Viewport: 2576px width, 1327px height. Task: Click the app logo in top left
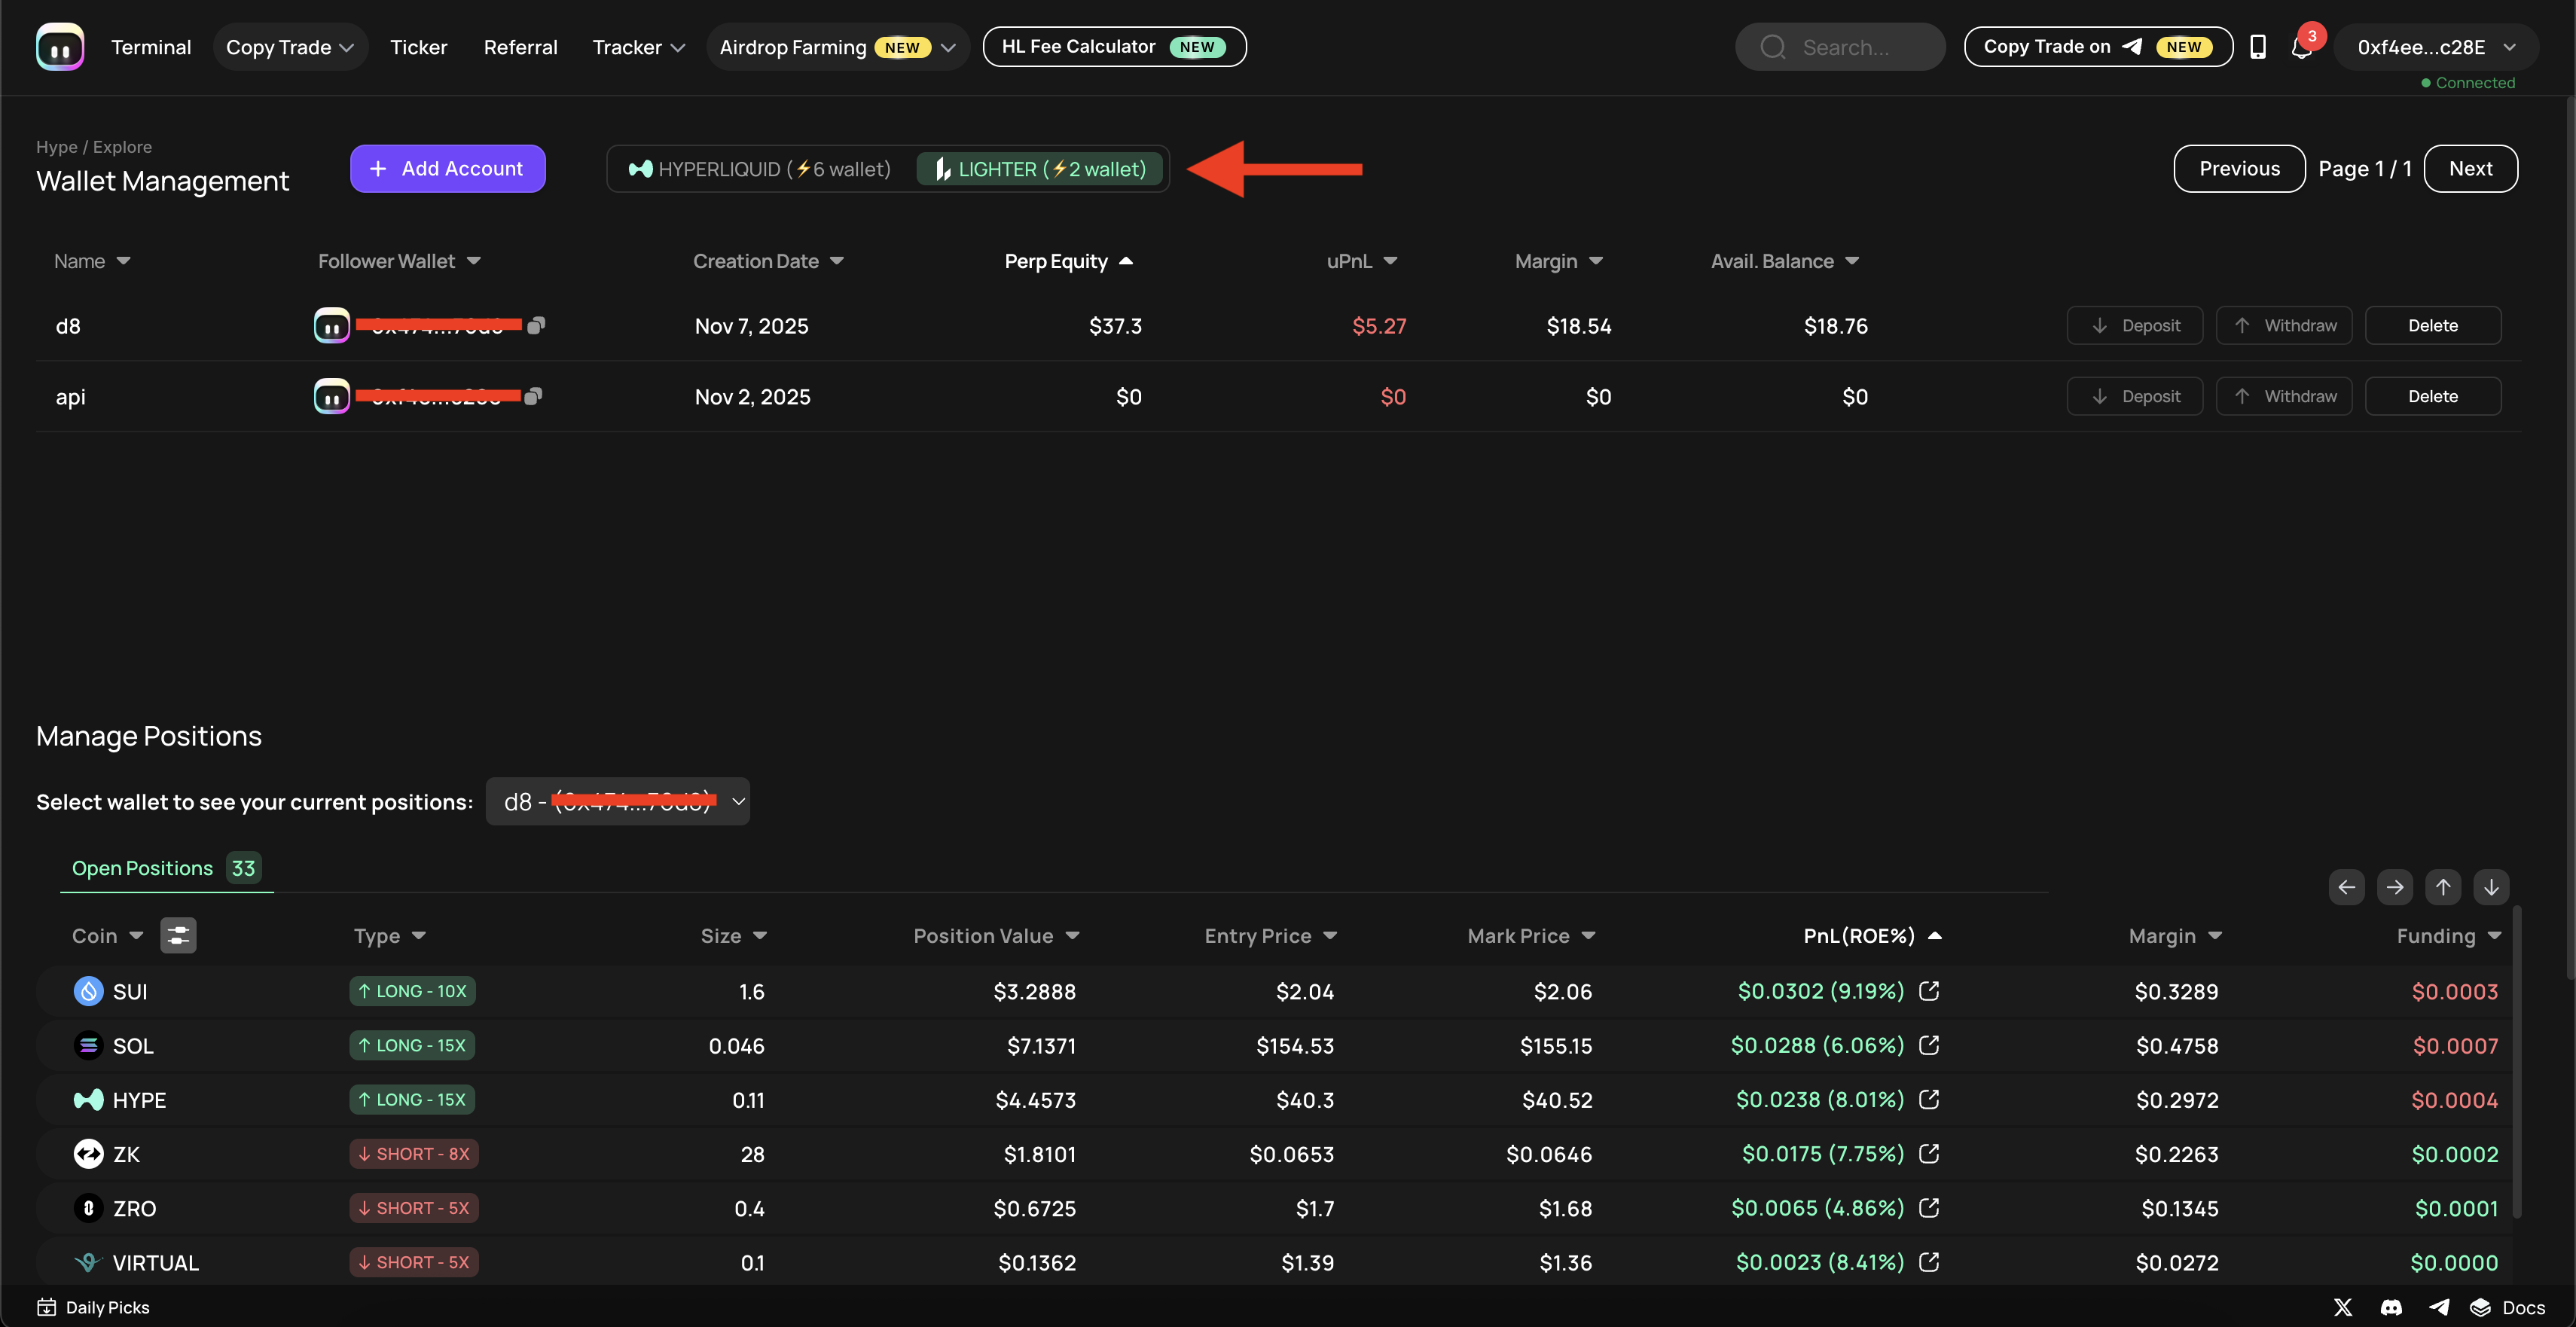(60, 47)
